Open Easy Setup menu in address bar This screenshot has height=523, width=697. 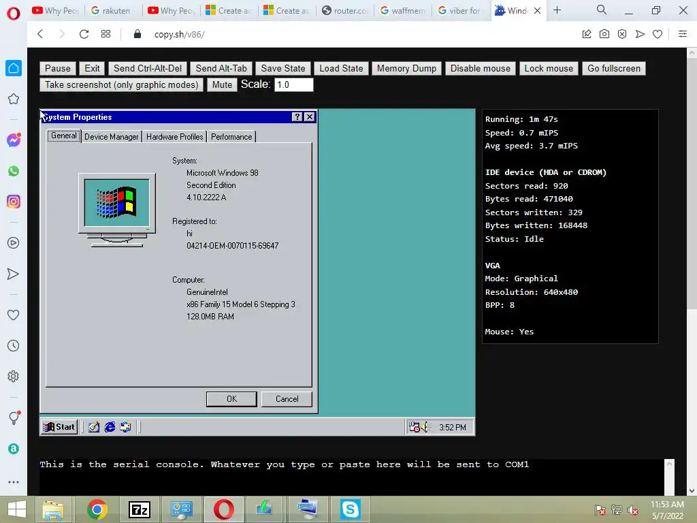click(683, 34)
